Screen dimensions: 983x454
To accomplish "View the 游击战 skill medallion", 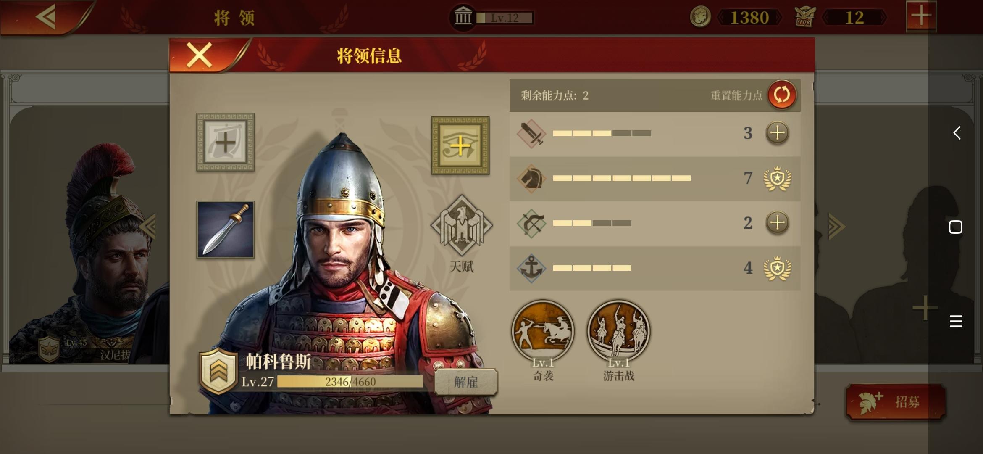I will (x=618, y=331).
